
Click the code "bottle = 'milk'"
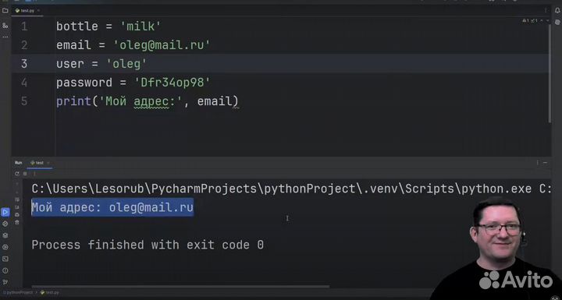coord(109,26)
